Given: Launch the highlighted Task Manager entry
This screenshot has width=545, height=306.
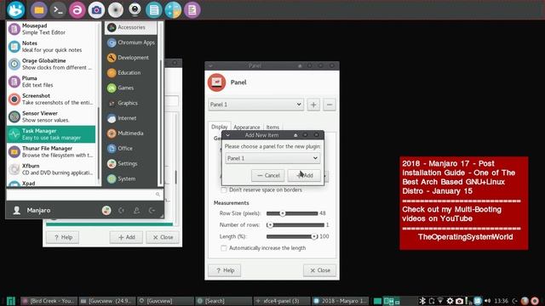Looking at the screenshot, I should [x=51, y=134].
